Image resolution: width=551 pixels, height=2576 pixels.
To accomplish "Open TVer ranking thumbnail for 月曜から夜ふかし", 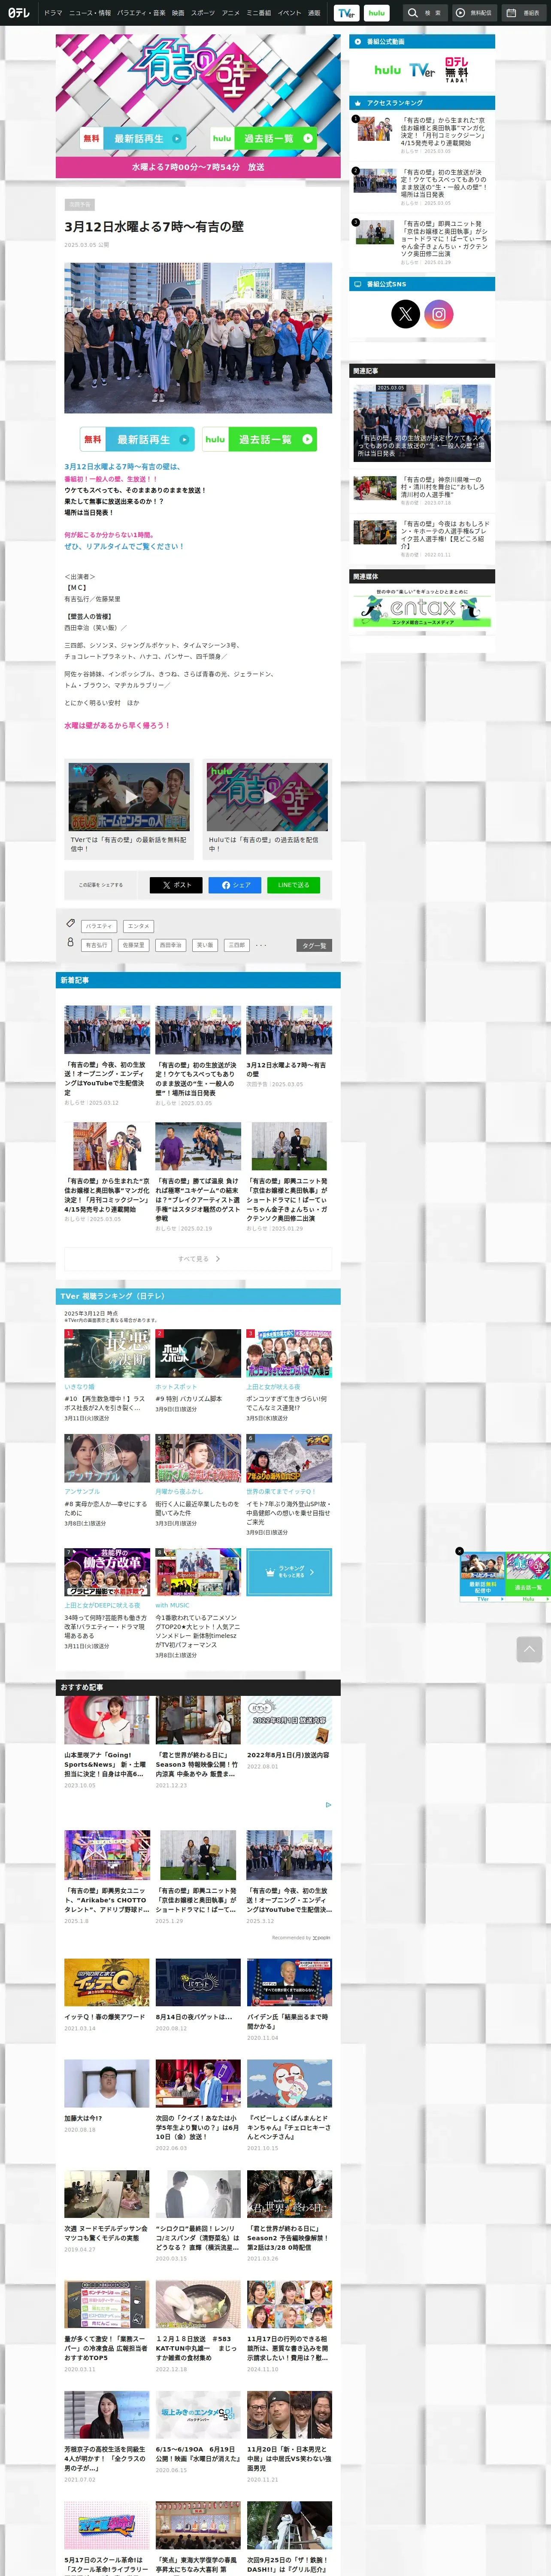I will pyautogui.click(x=198, y=1458).
